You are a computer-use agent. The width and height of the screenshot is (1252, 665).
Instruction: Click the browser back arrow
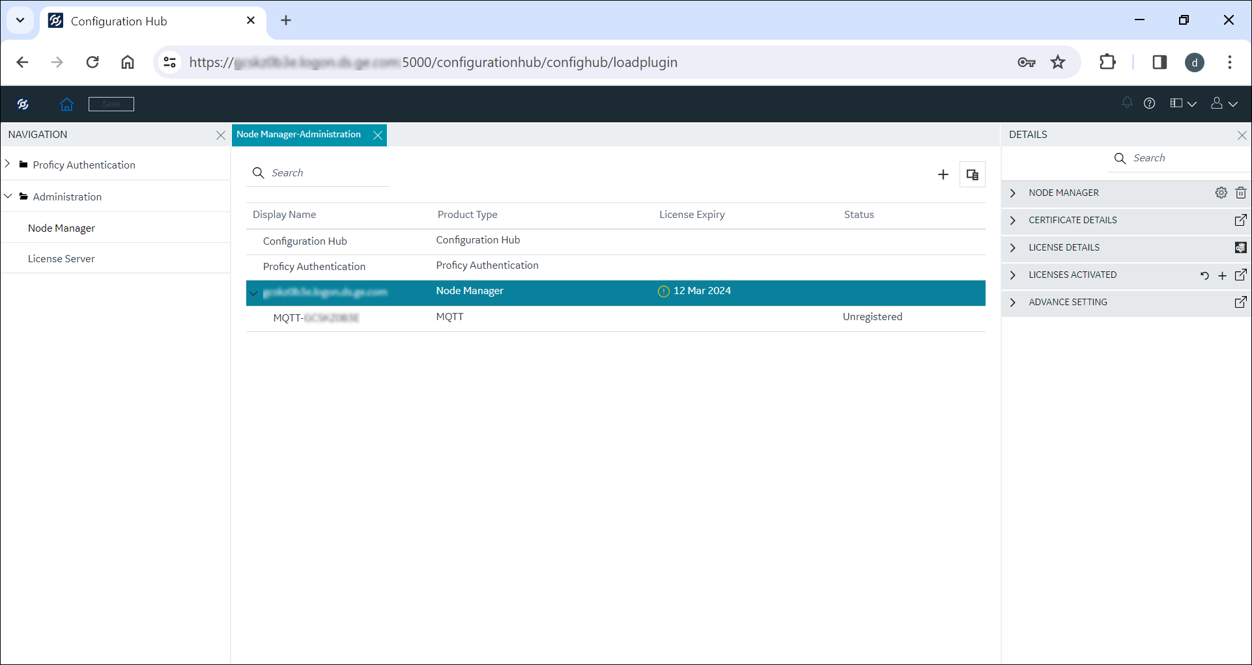[x=22, y=62]
